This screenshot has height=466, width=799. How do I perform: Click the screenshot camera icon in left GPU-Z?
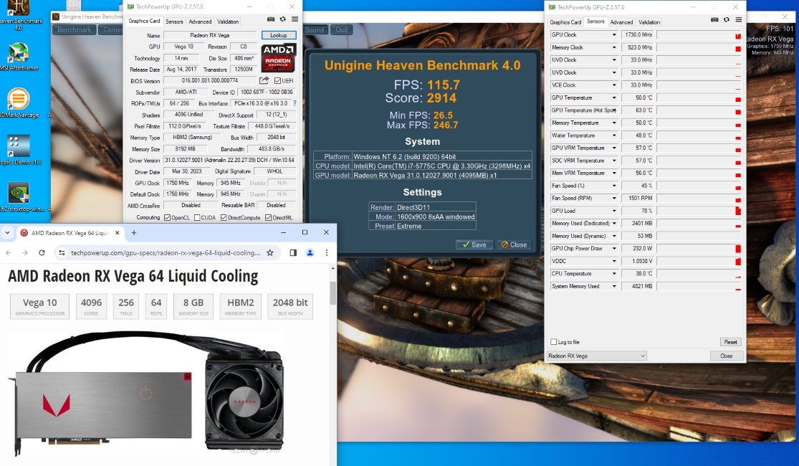point(271,19)
